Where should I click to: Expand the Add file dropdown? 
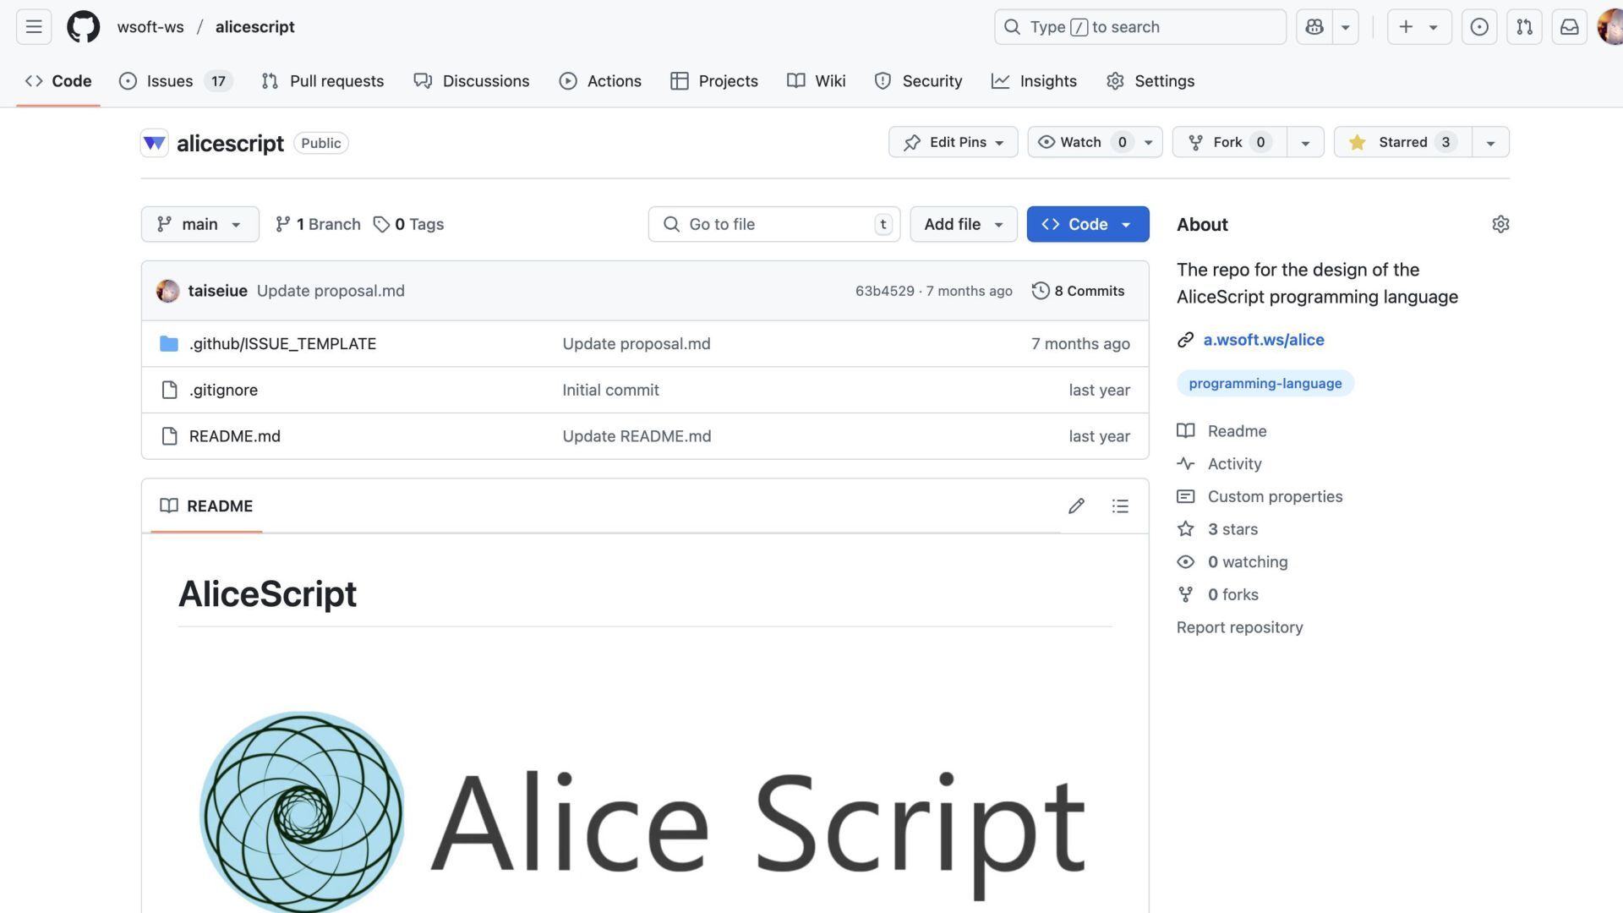(x=963, y=224)
